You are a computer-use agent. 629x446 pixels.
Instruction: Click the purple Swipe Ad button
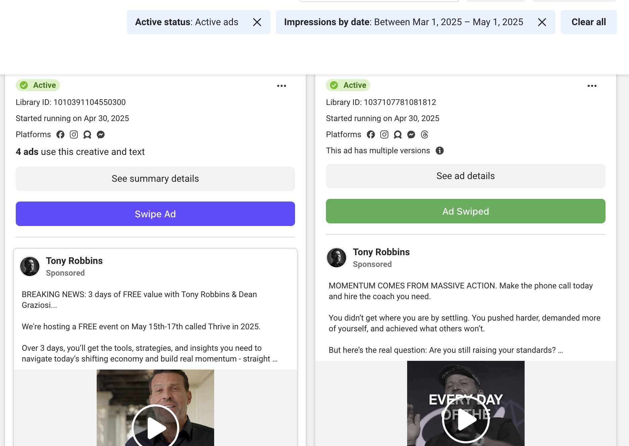click(155, 214)
